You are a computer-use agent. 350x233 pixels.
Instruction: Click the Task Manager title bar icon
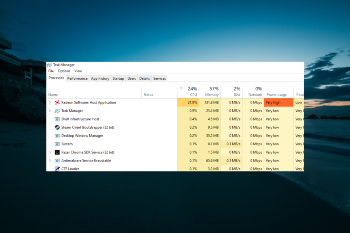49,65
